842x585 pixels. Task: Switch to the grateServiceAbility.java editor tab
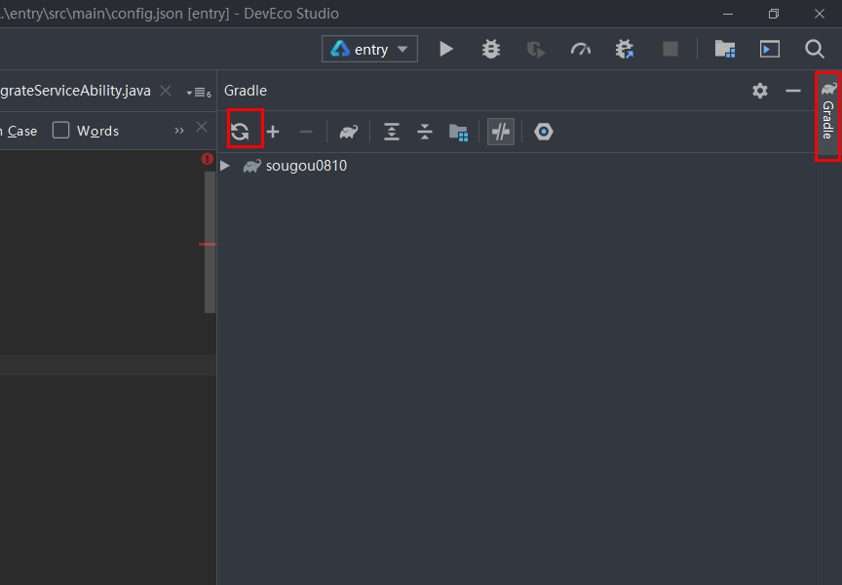(75, 91)
